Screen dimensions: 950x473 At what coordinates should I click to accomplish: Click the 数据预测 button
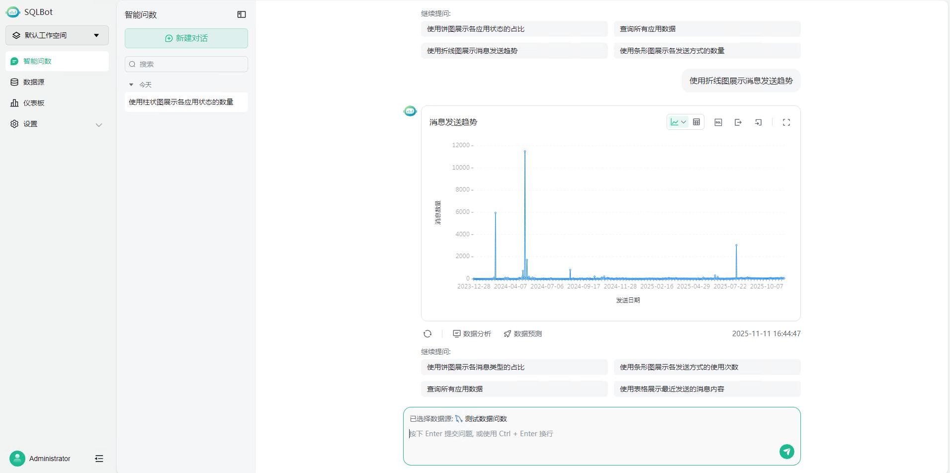(x=522, y=334)
